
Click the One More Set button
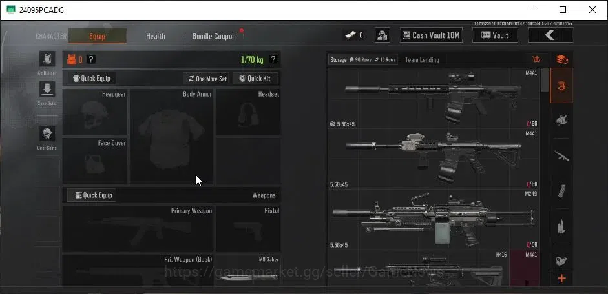207,79
